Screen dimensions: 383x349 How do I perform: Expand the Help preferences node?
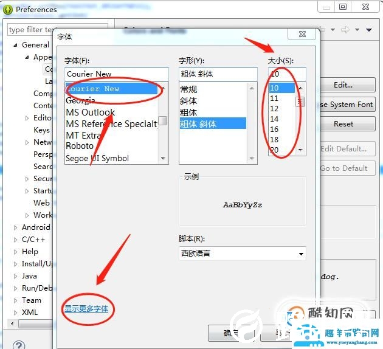15,252
